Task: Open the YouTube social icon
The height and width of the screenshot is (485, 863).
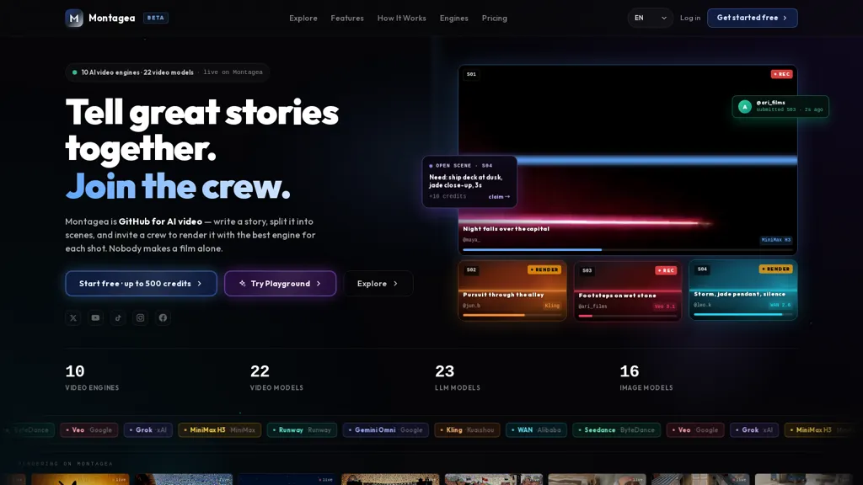Action: pyautogui.click(x=96, y=317)
